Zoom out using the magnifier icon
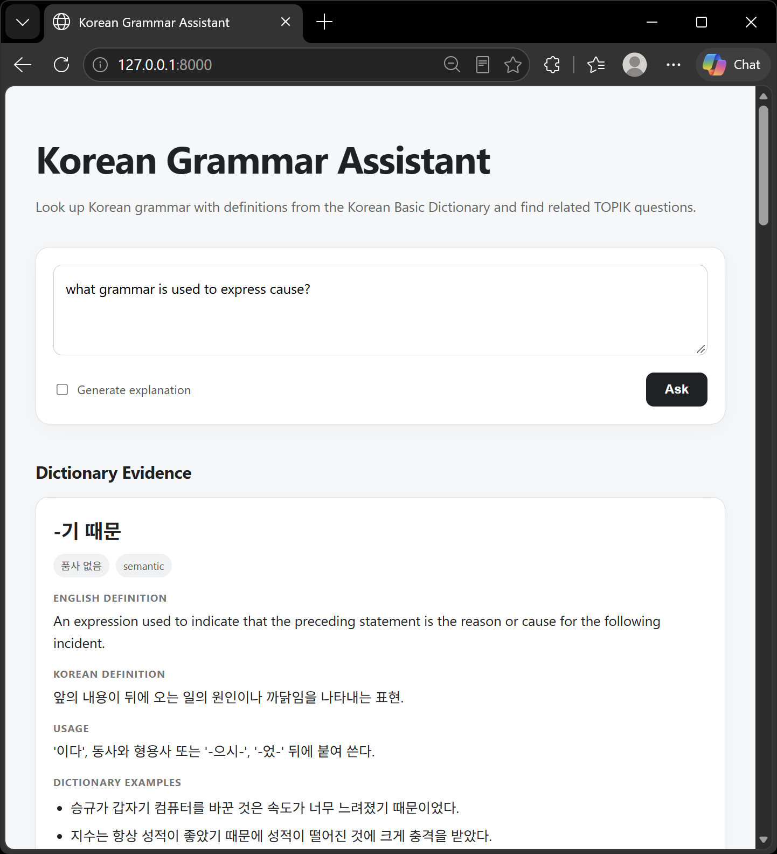Viewport: 777px width, 854px height. (x=452, y=65)
